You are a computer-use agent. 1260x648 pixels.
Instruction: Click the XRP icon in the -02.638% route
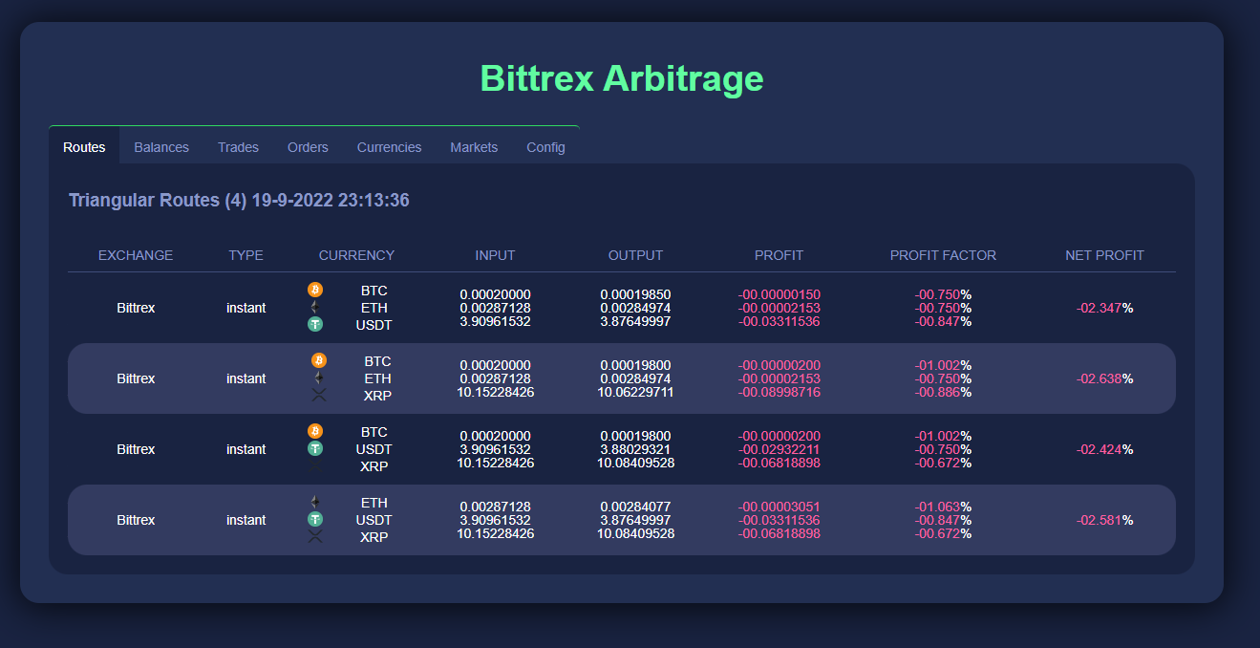click(319, 395)
